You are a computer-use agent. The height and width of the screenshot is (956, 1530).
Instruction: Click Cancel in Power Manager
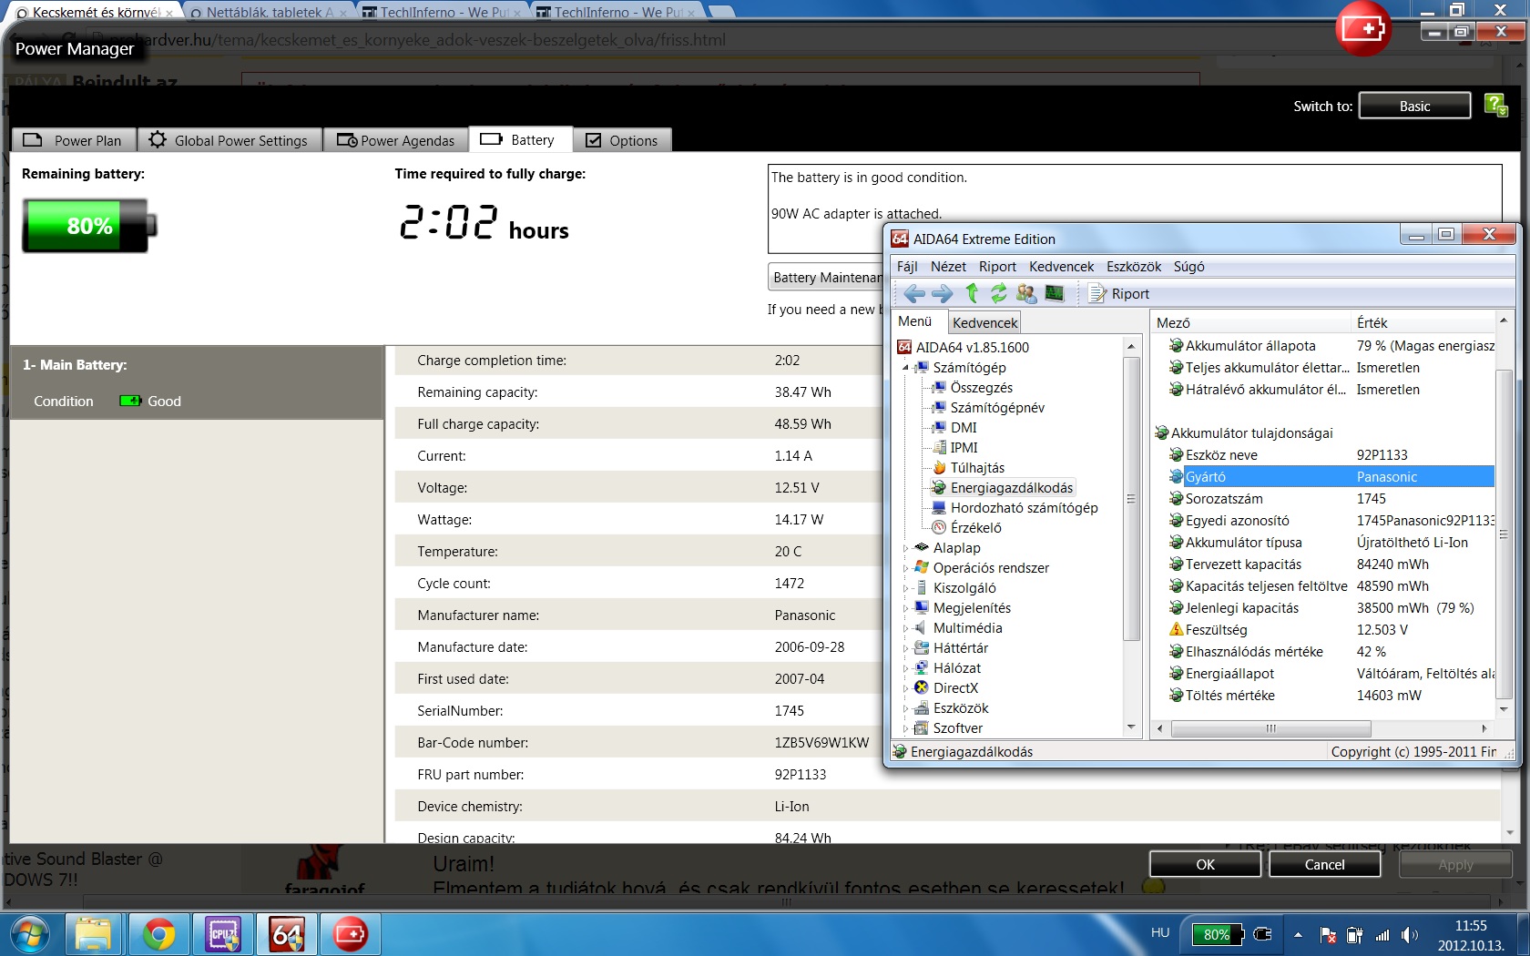(1324, 864)
